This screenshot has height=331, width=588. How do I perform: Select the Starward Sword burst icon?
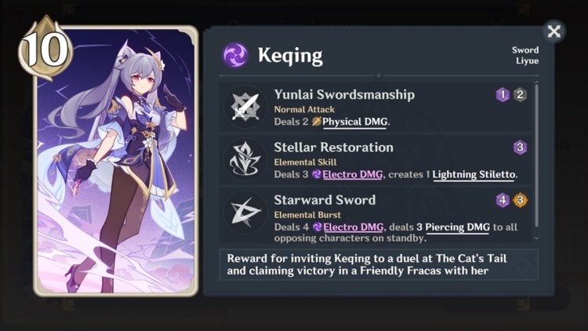[x=245, y=212]
